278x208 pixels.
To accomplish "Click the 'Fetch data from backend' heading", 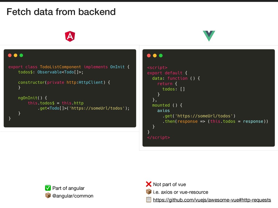I will click(61, 12).
